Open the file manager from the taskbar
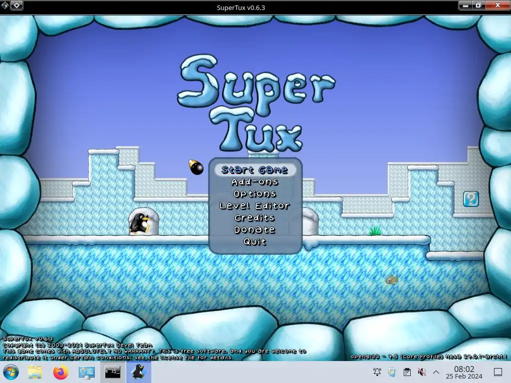This screenshot has width=511, height=383. click(x=35, y=372)
